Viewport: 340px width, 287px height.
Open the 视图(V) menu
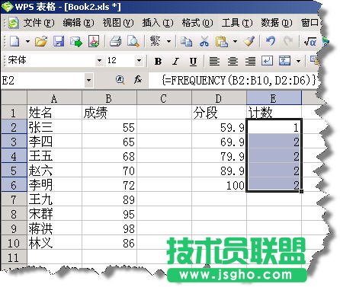118,23
